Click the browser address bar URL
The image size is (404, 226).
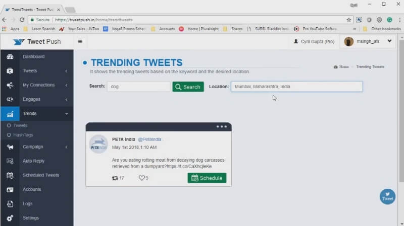93,20
